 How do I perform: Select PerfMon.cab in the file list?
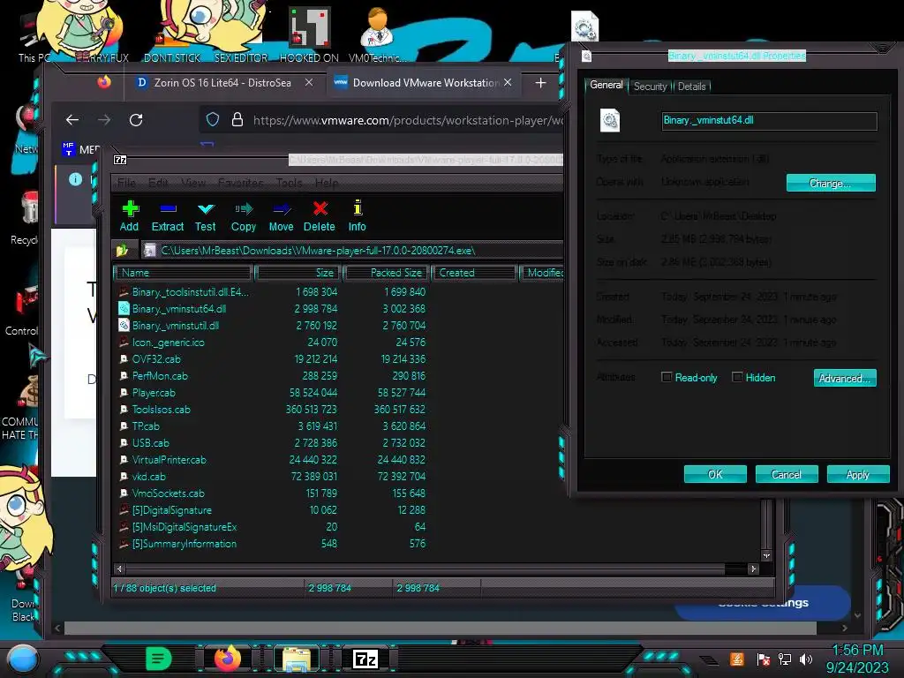[161, 375]
